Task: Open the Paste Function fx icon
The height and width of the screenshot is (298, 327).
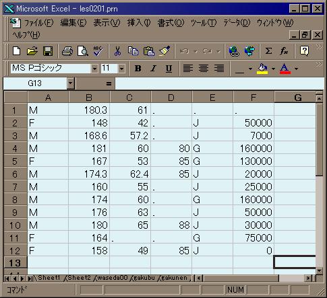Action: click(x=284, y=51)
